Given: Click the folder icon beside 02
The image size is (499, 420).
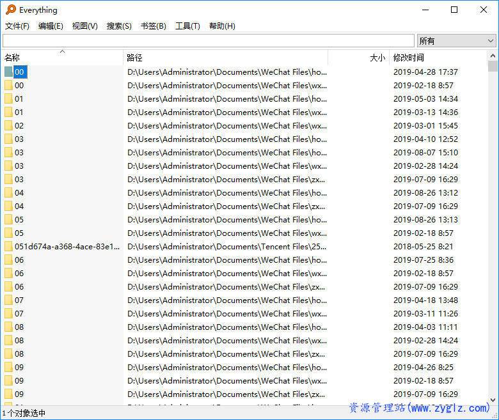Looking at the screenshot, I should [x=8, y=125].
